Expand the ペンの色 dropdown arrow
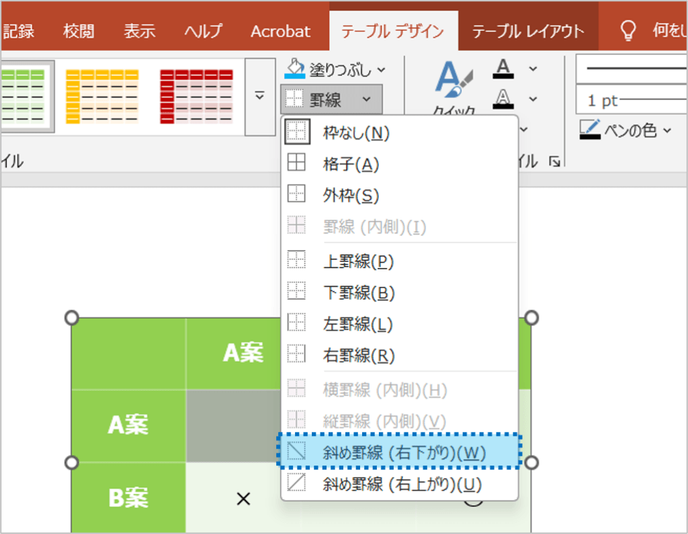This screenshot has width=688, height=534. 667,130
